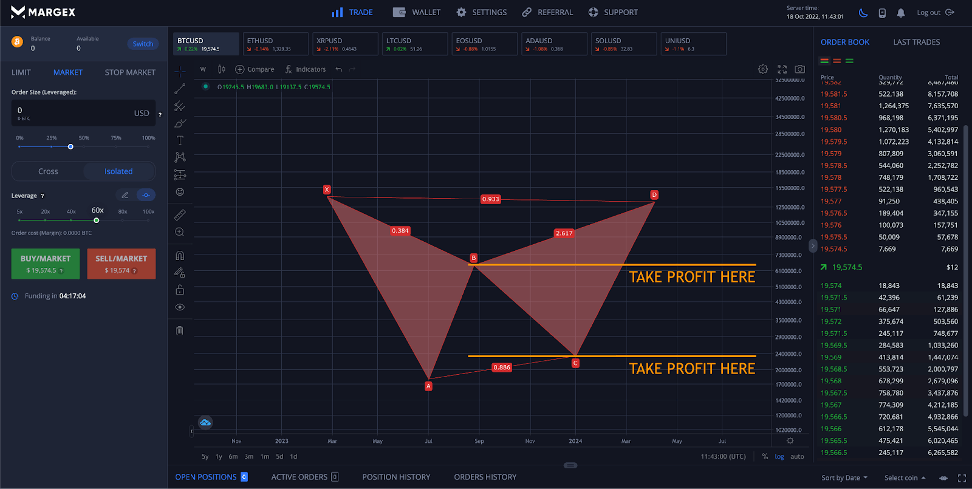Hide all drawings with eye icon

tap(180, 307)
